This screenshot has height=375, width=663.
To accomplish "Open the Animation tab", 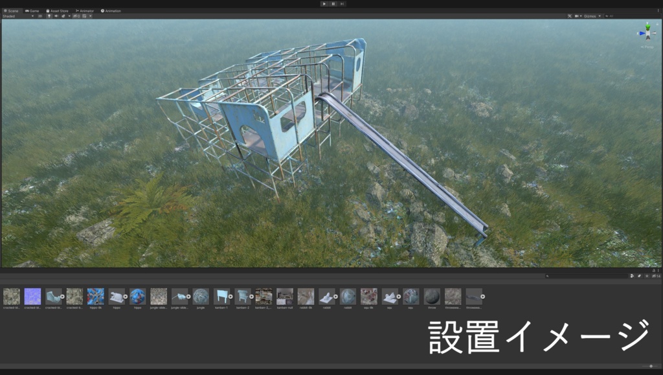I will (111, 11).
